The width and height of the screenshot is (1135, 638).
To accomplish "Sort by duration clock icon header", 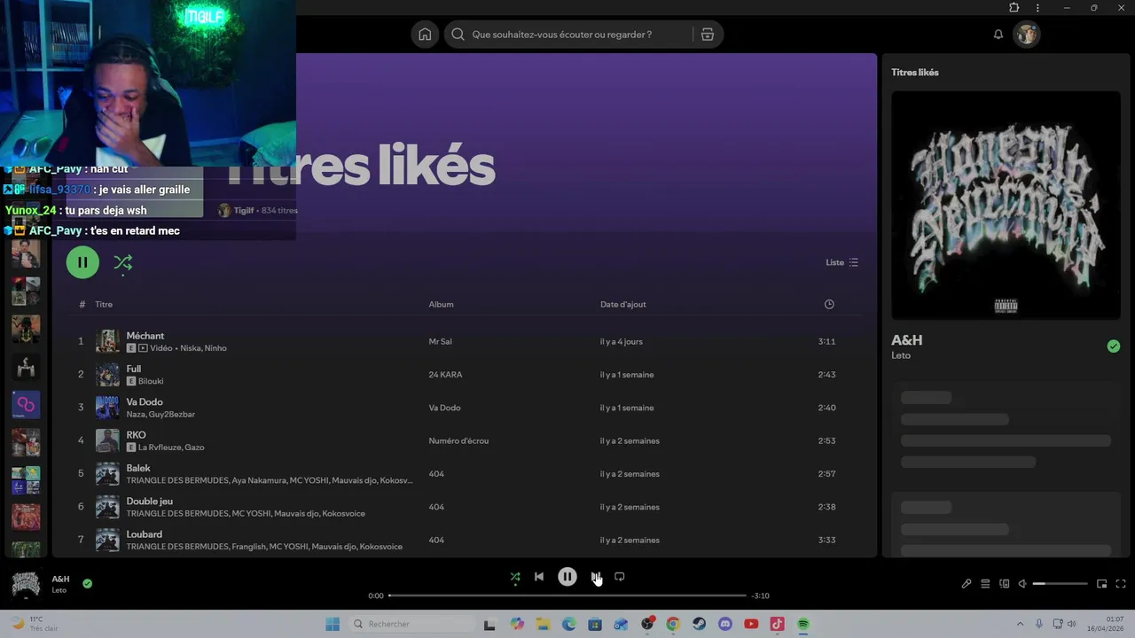I will [x=829, y=304].
